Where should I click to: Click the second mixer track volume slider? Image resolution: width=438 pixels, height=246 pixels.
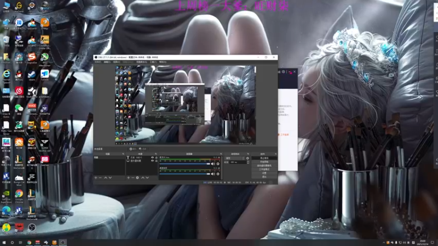(x=185, y=174)
